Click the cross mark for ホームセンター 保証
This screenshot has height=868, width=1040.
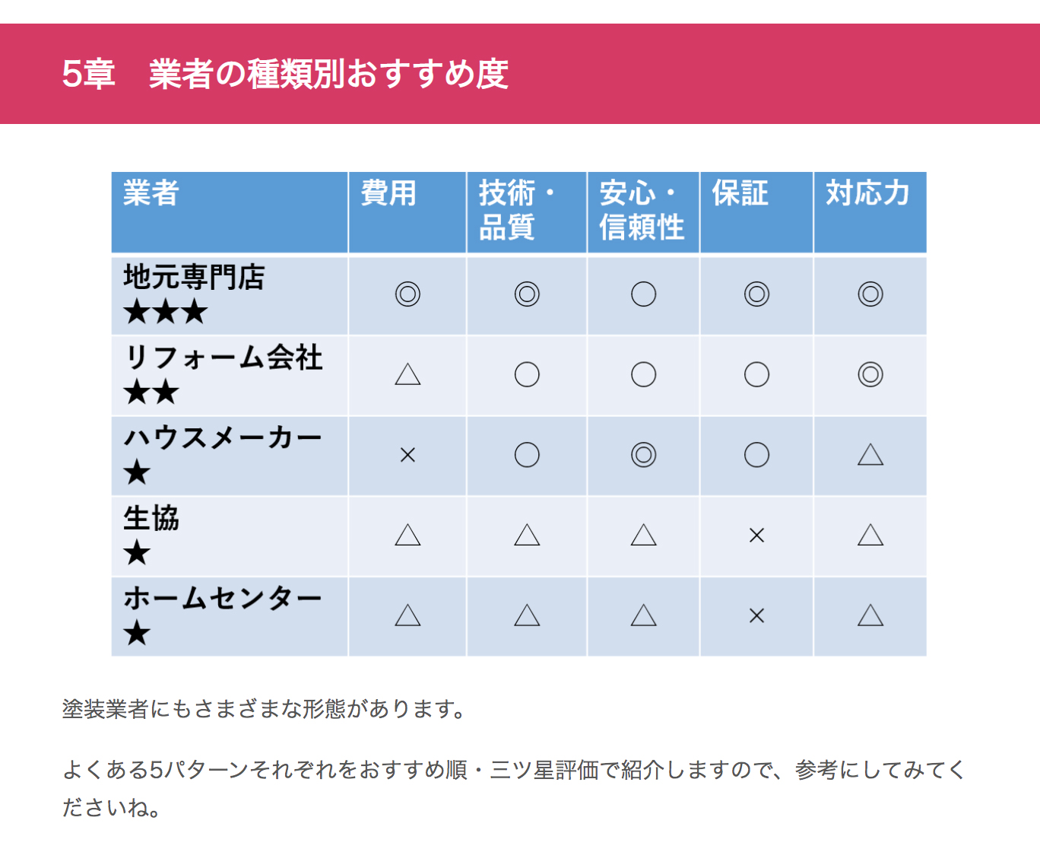click(x=756, y=615)
